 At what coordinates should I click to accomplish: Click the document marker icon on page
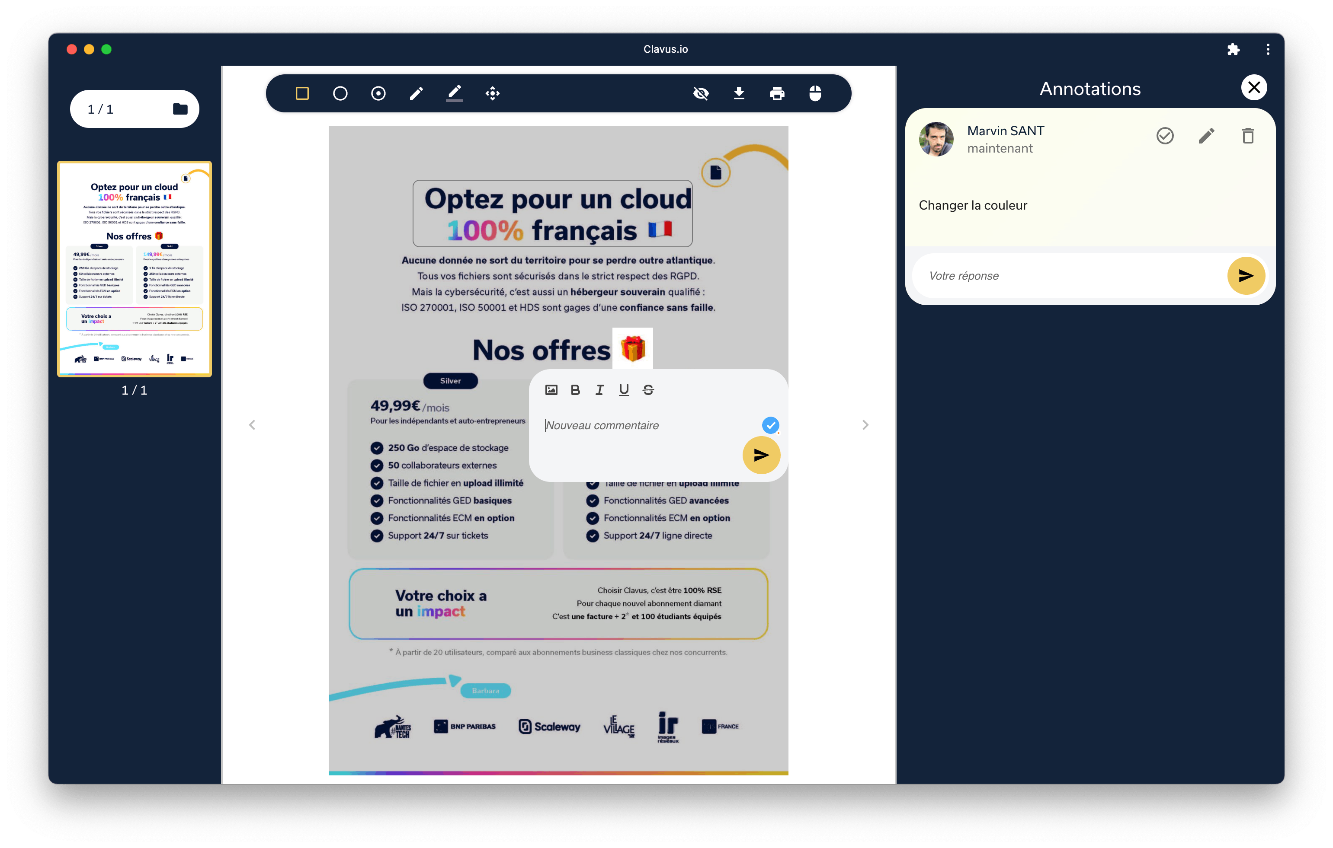716,172
